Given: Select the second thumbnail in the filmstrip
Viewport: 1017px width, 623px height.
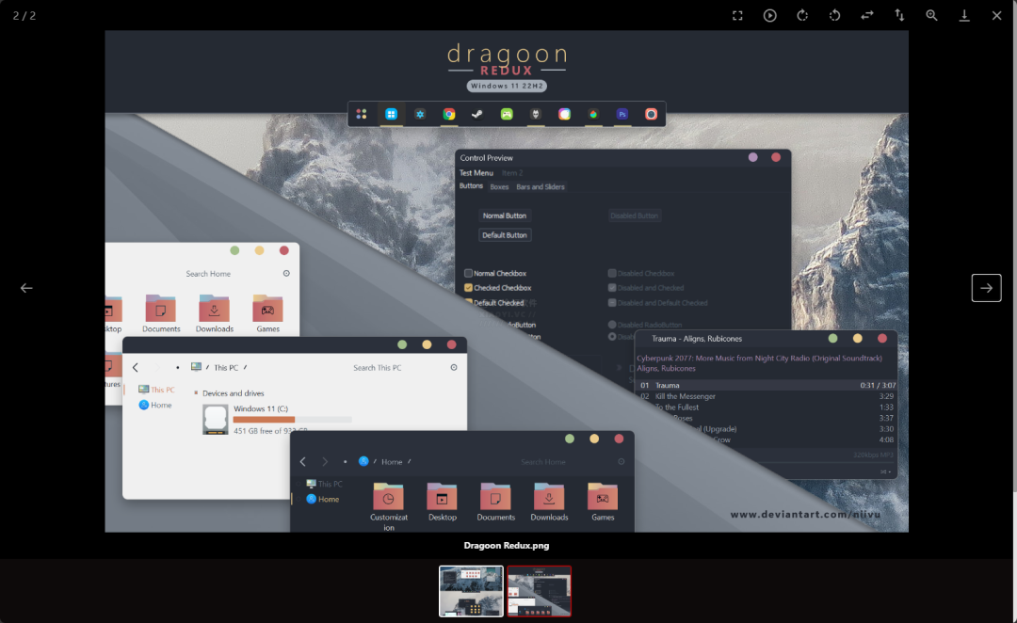Looking at the screenshot, I should click(x=540, y=591).
